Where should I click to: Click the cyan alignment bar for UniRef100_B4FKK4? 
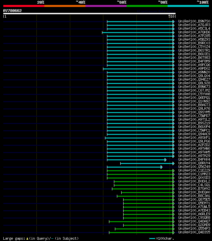(x=136, y=160)
